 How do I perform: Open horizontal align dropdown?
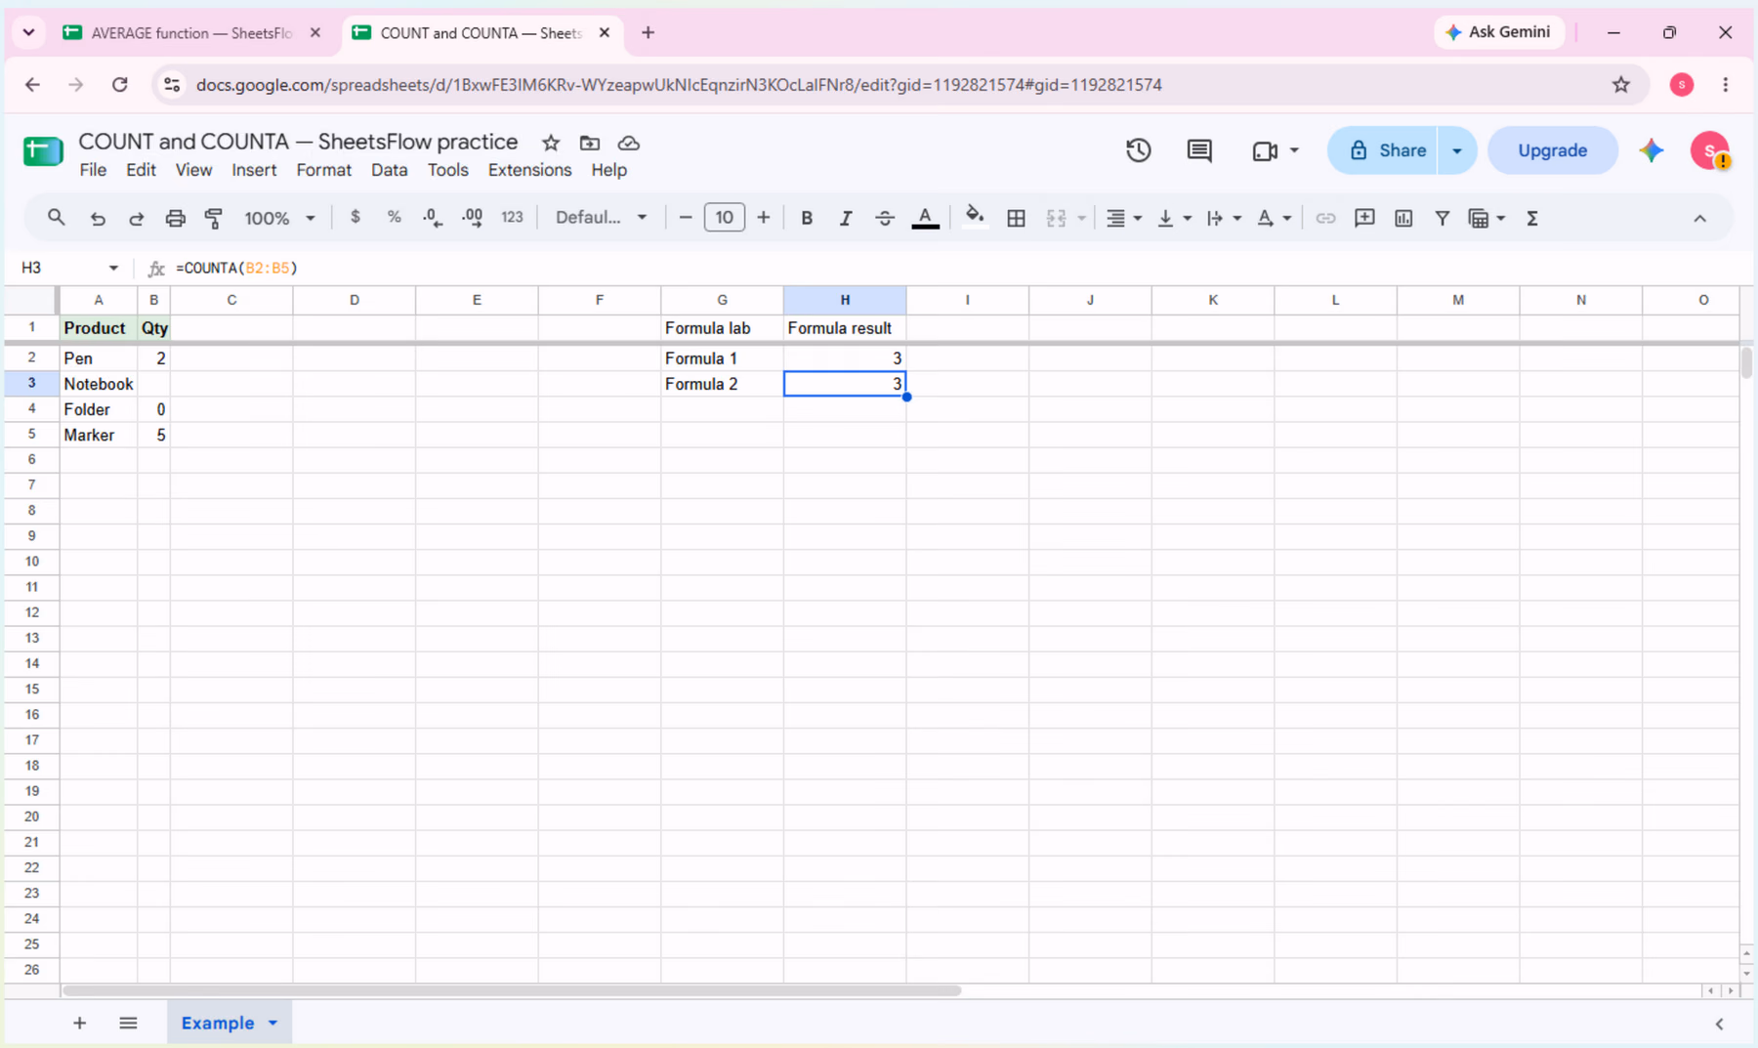coord(1123,218)
